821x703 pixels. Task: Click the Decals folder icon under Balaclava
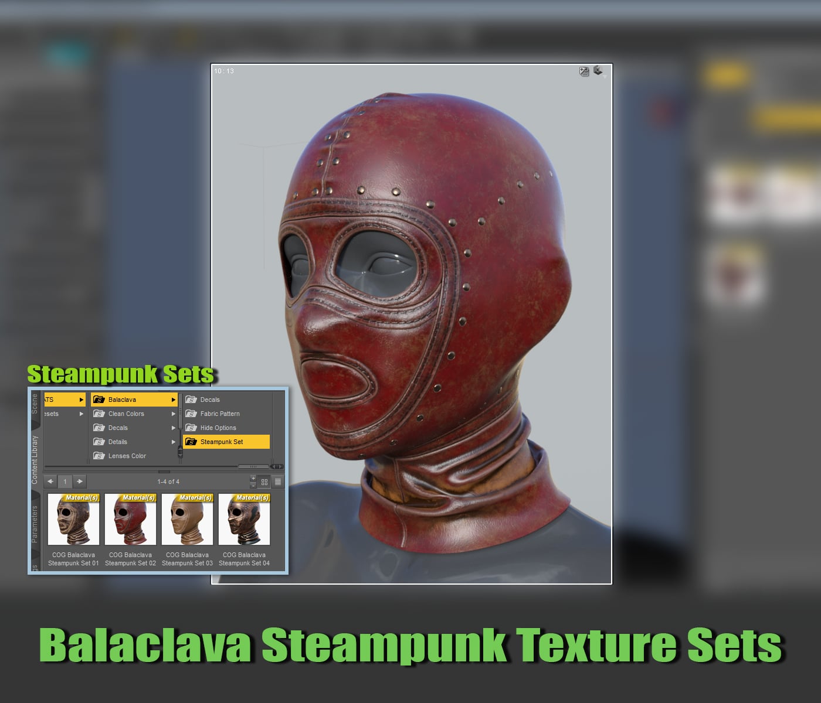click(191, 400)
